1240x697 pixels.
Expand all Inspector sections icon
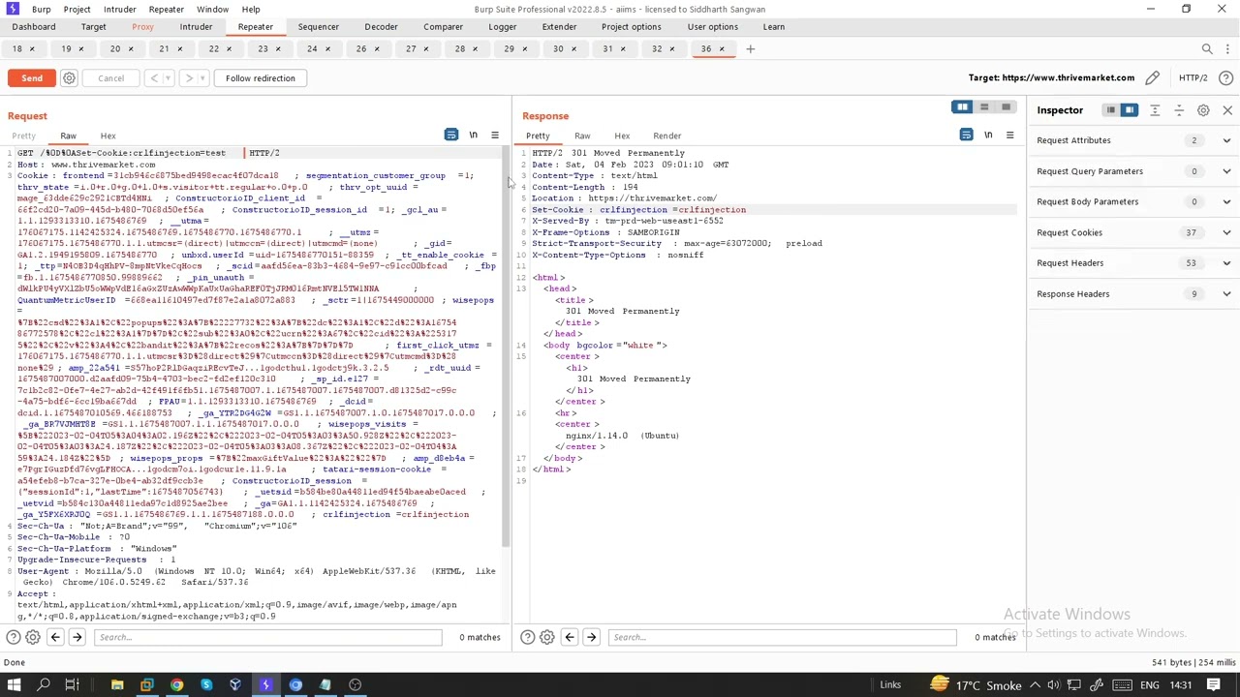[x=1155, y=110]
